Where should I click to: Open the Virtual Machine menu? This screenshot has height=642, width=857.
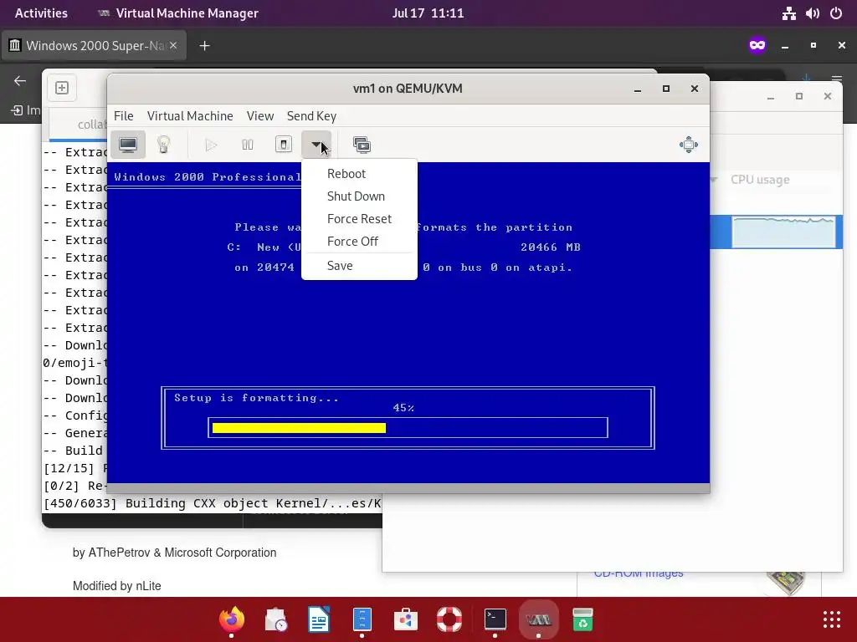tap(190, 116)
